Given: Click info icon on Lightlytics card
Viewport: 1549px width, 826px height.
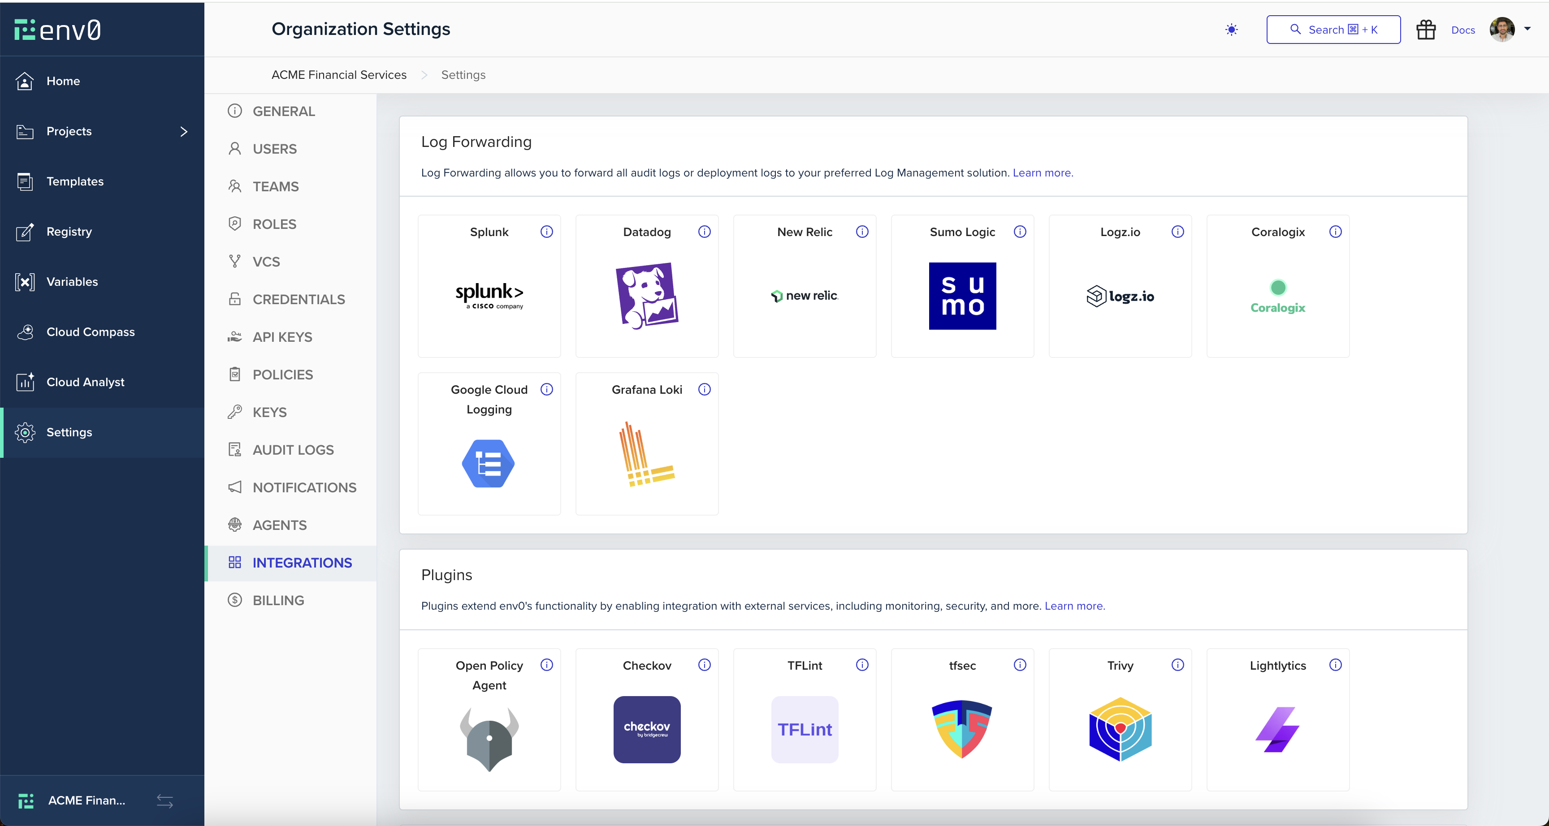Looking at the screenshot, I should tap(1335, 664).
